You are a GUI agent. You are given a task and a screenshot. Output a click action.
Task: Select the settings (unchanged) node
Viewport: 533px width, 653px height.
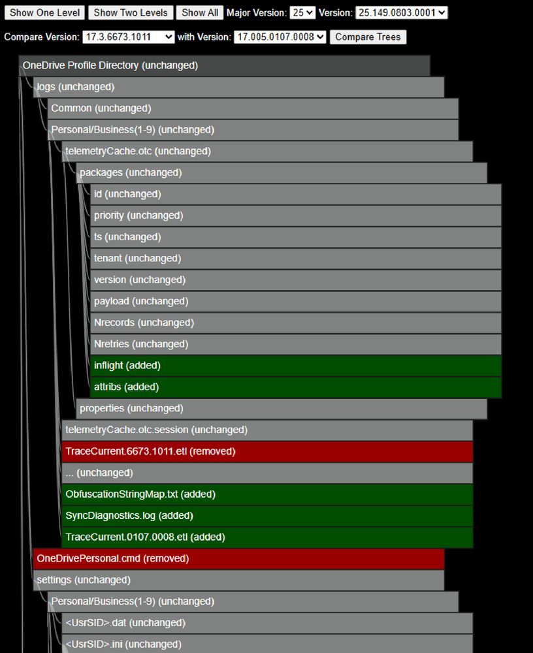[239, 580]
